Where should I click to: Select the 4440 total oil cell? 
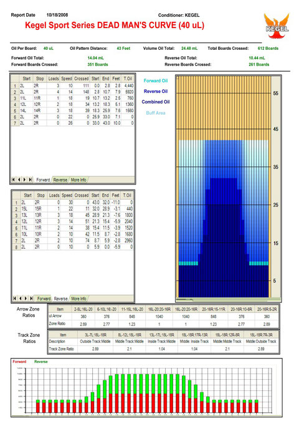pyautogui.click(x=128, y=85)
